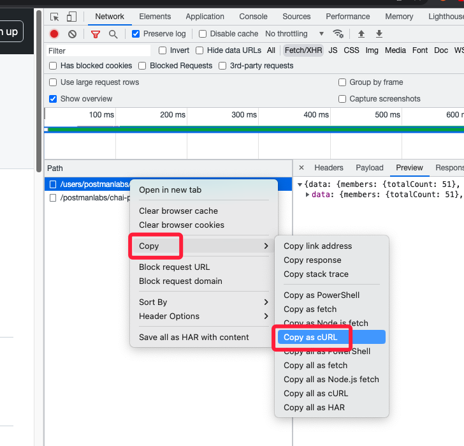Check Has blocked cookies checkbox

(x=53, y=66)
